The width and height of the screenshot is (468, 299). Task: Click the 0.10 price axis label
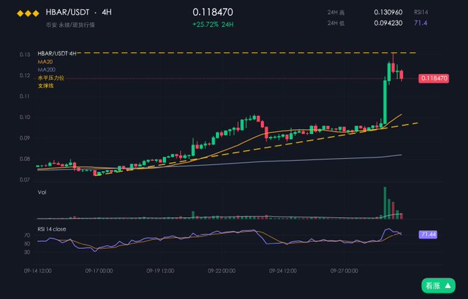pos(25,117)
